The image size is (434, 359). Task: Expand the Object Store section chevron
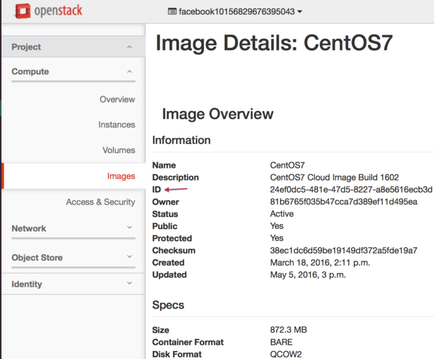[129, 257]
